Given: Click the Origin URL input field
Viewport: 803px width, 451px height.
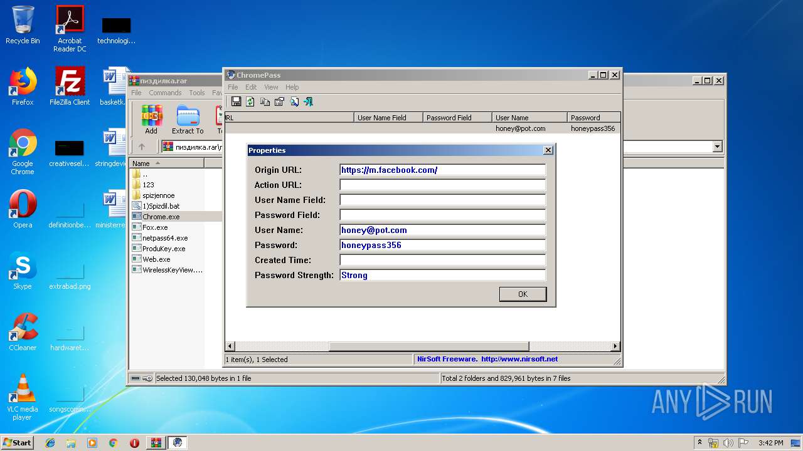Looking at the screenshot, I should [x=442, y=170].
